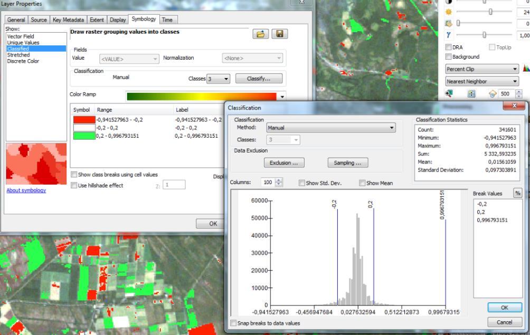Open the classification Method dropdown
The width and height of the screenshot is (530, 335).
[x=331, y=128]
